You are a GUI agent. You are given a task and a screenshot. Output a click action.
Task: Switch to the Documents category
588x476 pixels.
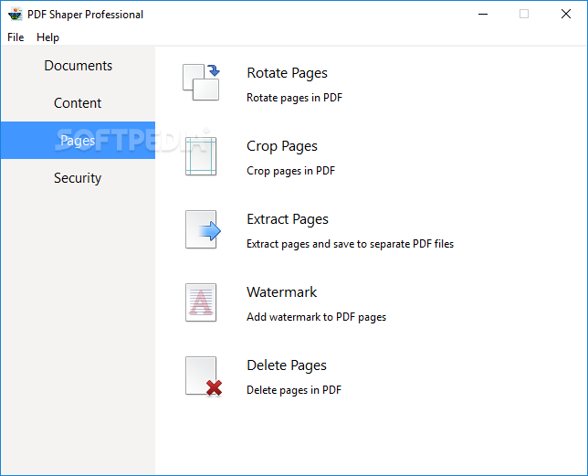pos(78,65)
